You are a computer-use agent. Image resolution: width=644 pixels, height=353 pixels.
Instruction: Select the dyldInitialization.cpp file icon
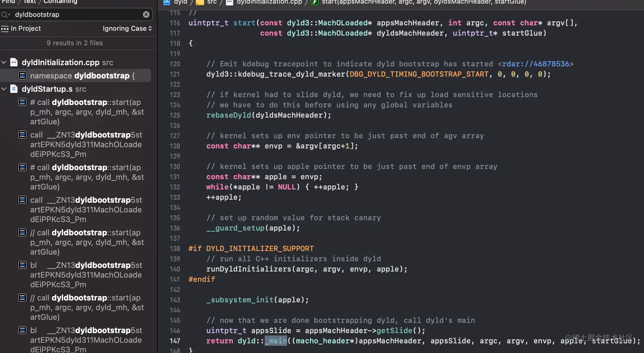(14, 63)
